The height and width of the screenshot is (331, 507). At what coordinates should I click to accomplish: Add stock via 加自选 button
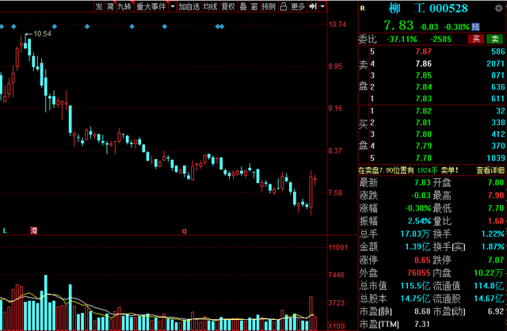(189, 6)
